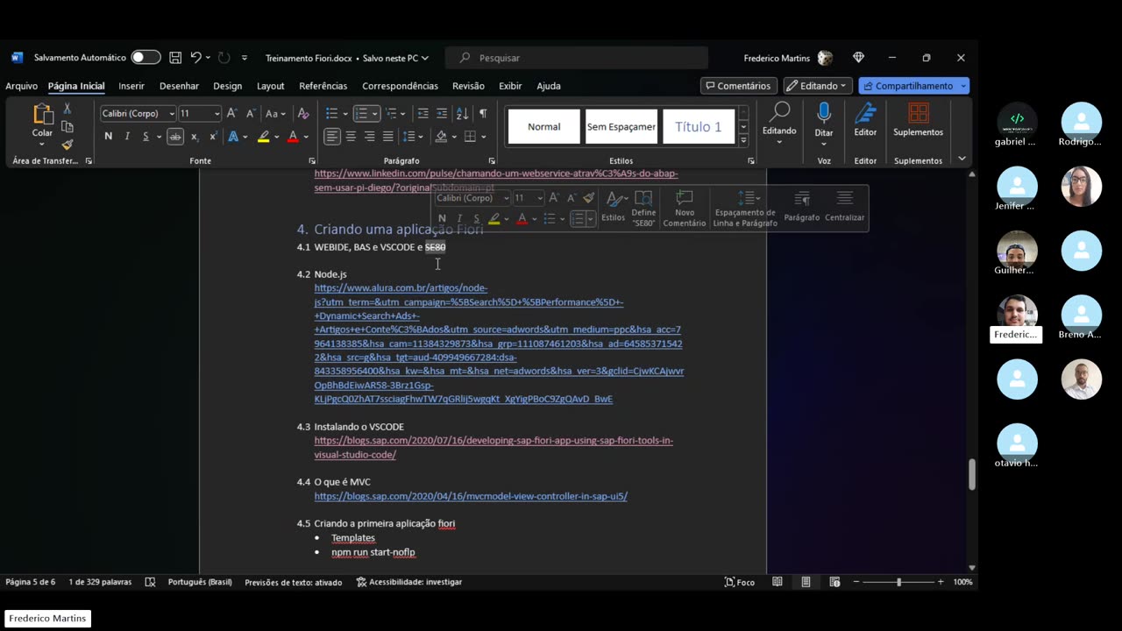
Task: Switch to the Referências tab
Action: 323,86
